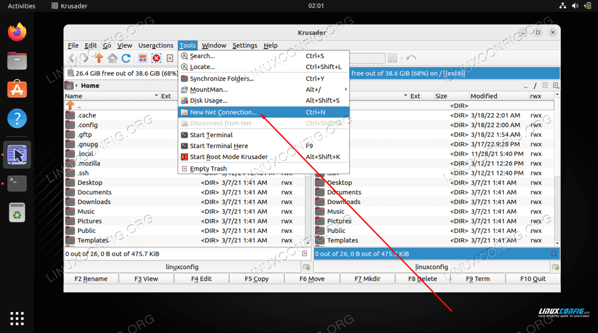Open the Krusader app menu in top bar
598x333 pixels.
(70, 6)
